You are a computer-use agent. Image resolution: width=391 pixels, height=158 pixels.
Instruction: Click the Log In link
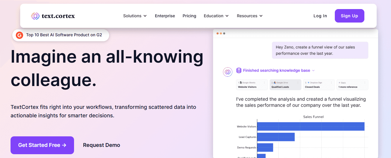[x=320, y=16]
